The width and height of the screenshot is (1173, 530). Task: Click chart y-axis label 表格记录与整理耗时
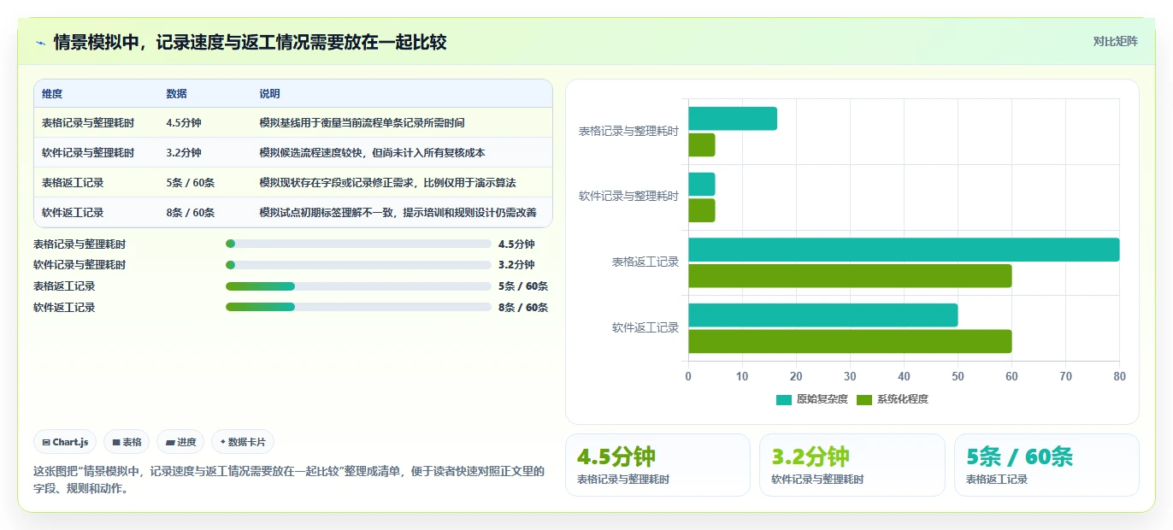click(628, 132)
